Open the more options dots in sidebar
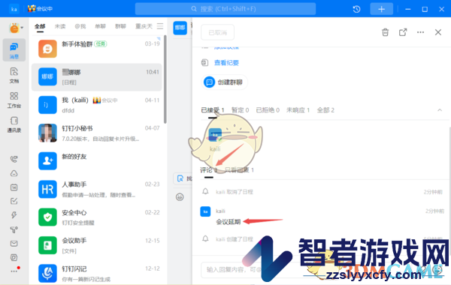The height and width of the screenshot is (285, 451). [x=14, y=271]
